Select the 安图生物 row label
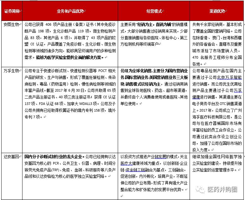 pos(11,24)
